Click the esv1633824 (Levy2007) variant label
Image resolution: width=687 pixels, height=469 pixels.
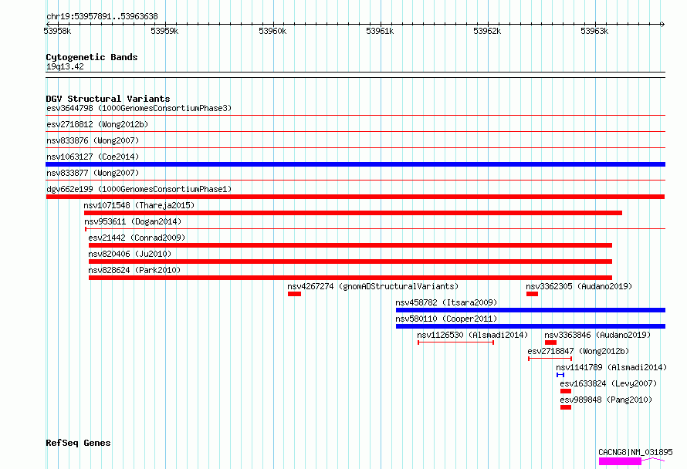(x=608, y=383)
